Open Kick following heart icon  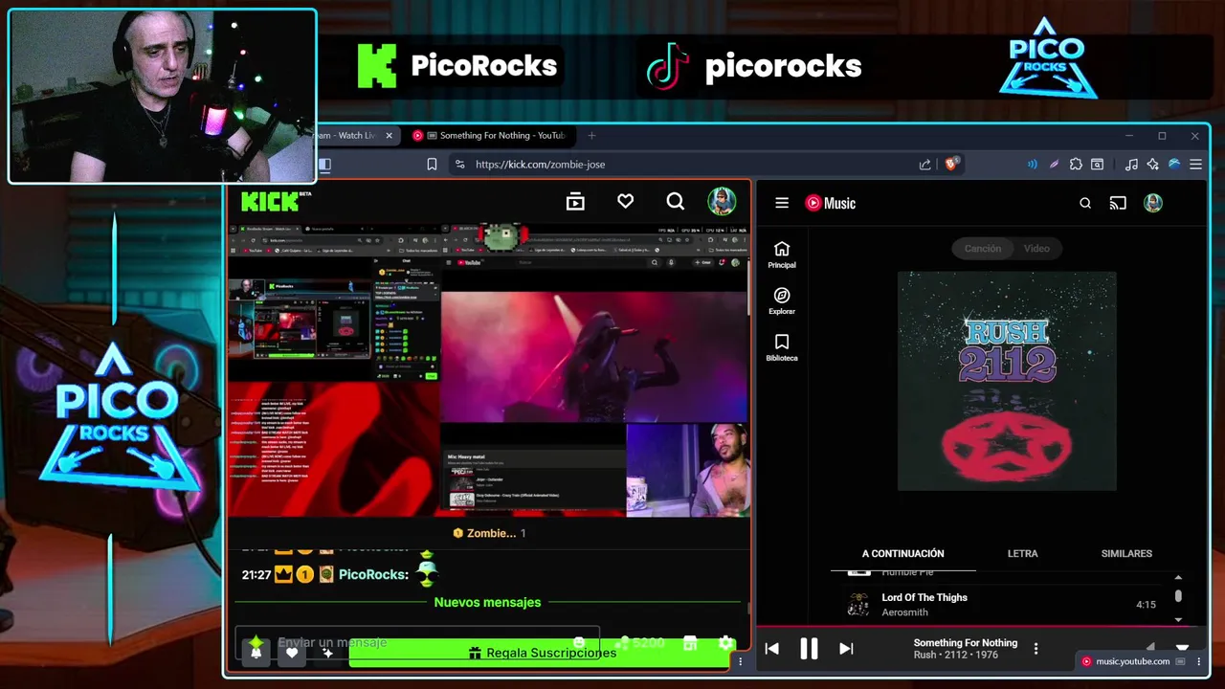pos(625,201)
